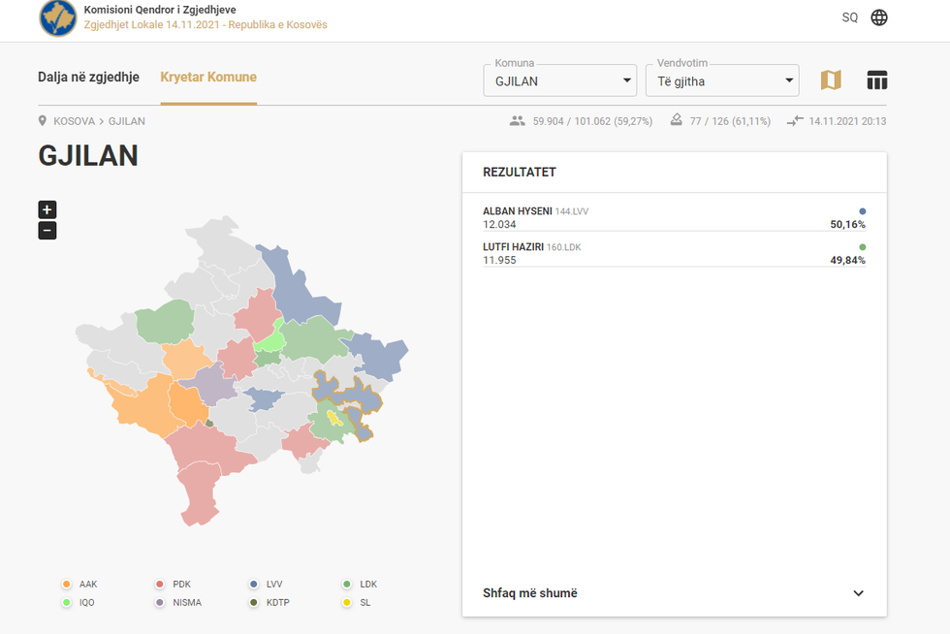Click the election commission logo
950x634 pixels.
tap(58, 18)
